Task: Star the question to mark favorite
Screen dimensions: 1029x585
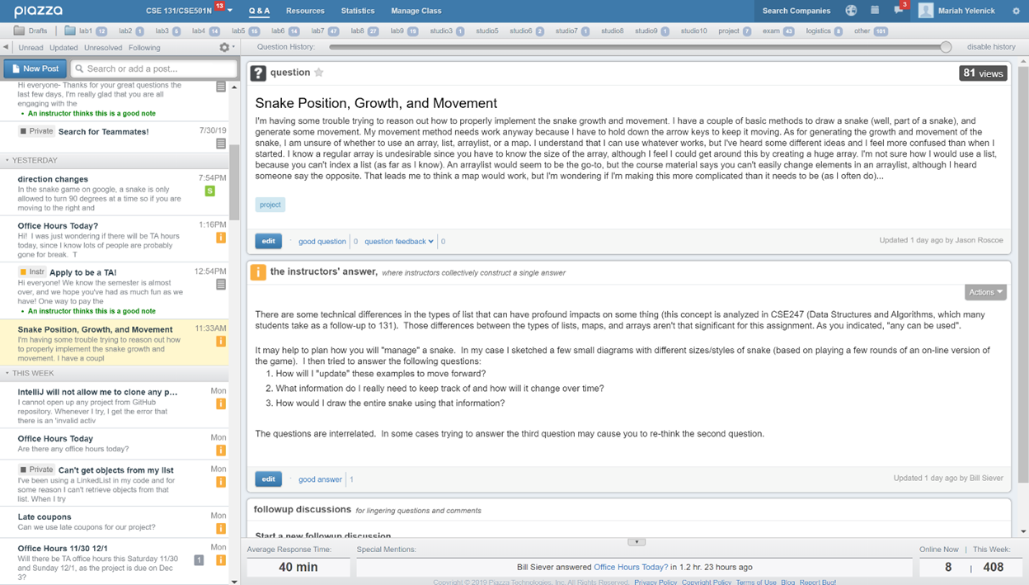Action: pos(319,73)
